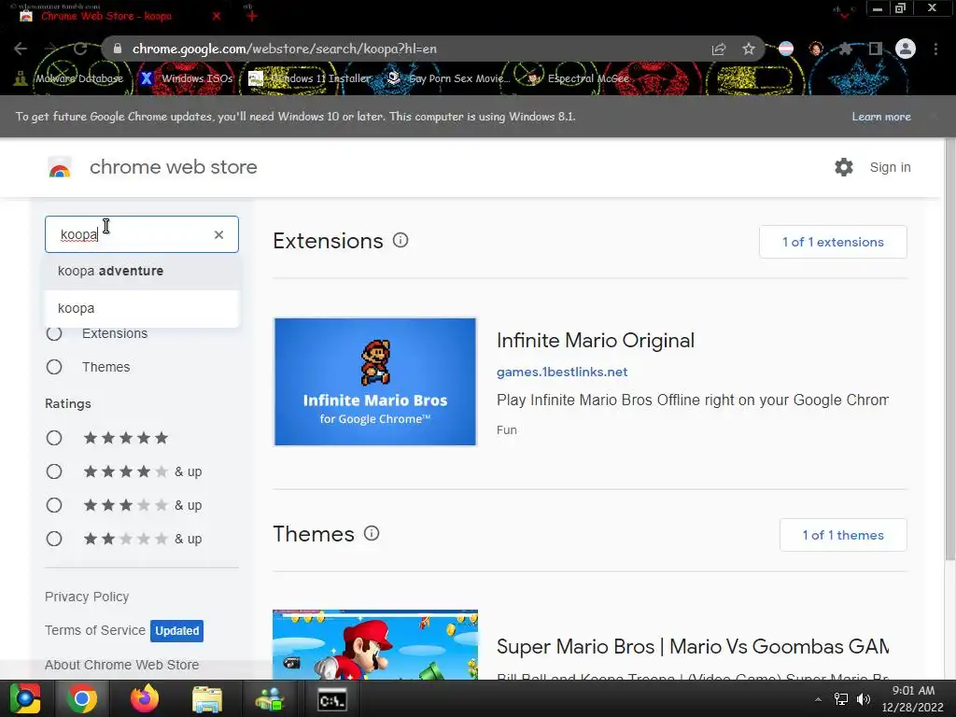
Task: Click the chrome web store title text
Action: point(173,167)
